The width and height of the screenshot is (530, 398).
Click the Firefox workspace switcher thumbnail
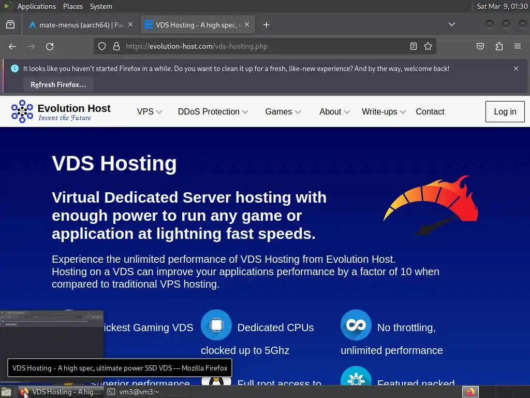tap(470, 392)
